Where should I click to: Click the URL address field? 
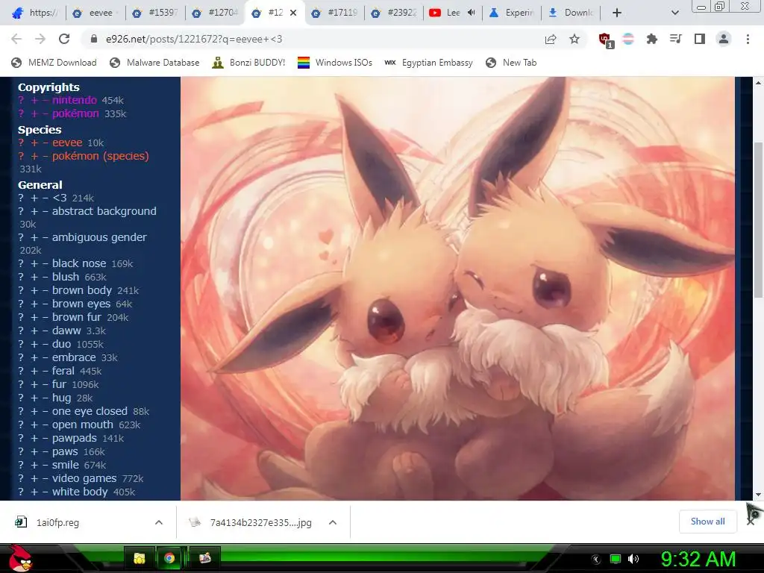pos(312,39)
